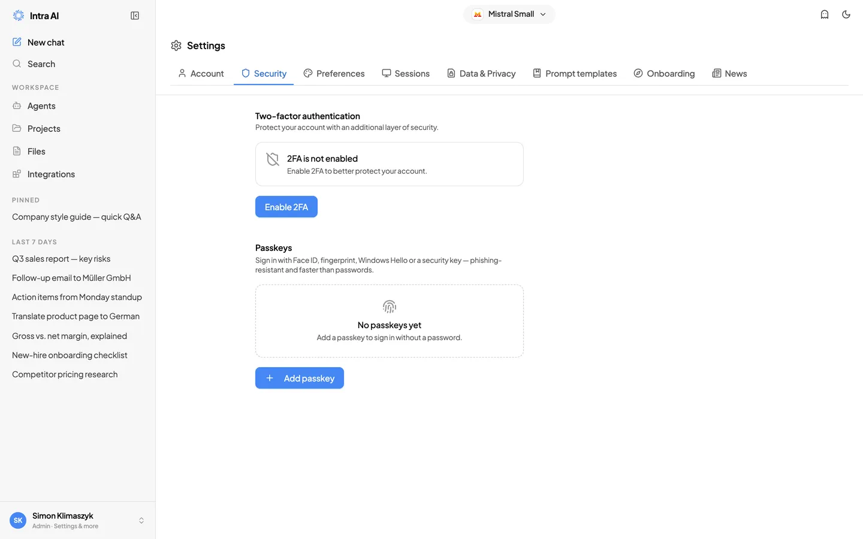863x539 pixels.
Task: Click the Integrations blocks icon
Action: (17, 174)
